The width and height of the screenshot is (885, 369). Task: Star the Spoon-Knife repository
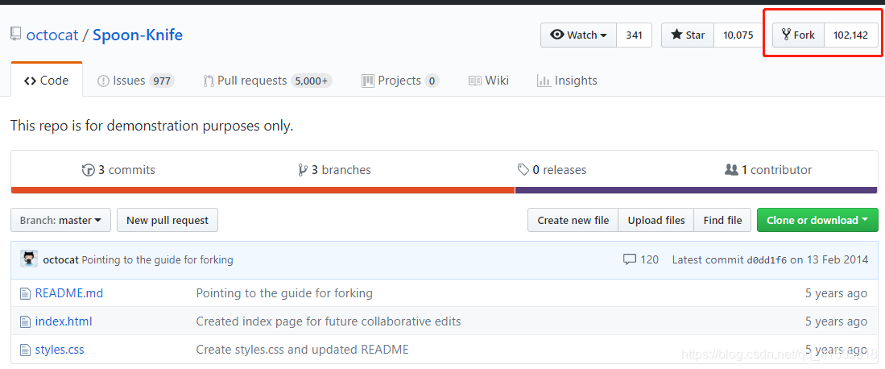pyautogui.click(x=688, y=35)
